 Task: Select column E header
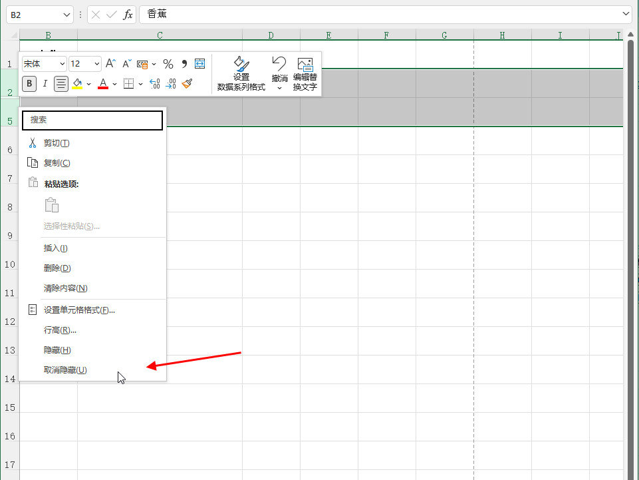click(x=329, y=35)
